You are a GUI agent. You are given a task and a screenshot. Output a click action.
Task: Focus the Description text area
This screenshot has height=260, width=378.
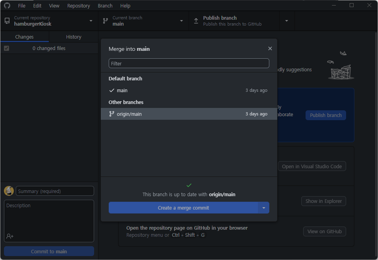pos(49,221)
